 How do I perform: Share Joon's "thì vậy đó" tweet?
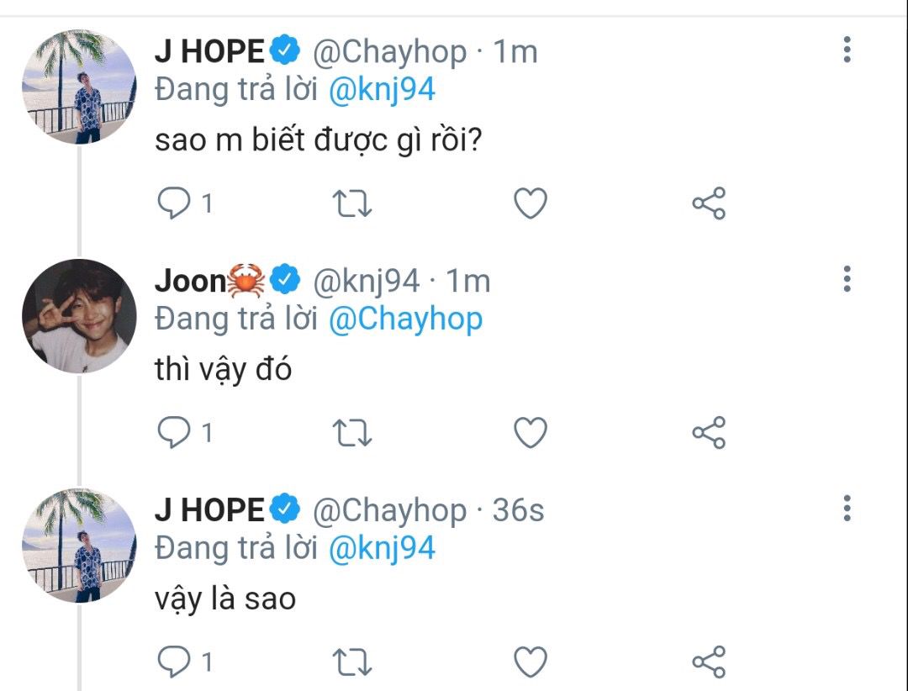tap(709, 433)
